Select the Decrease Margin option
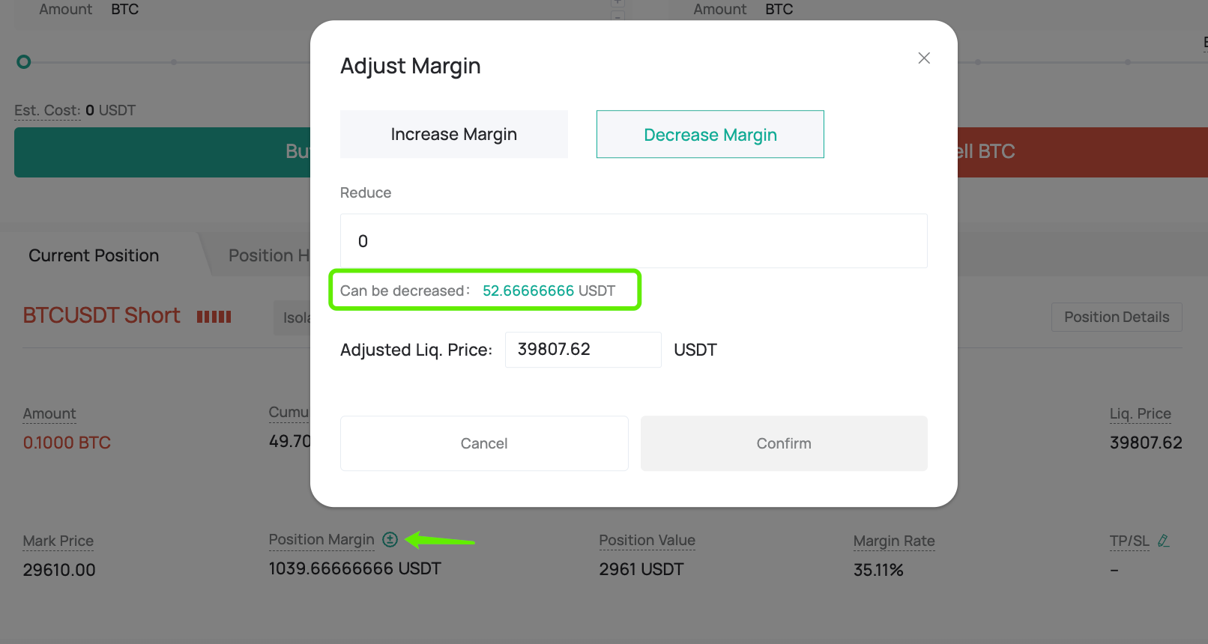This screenshot has width=1208, height=644. coord(710,134)
